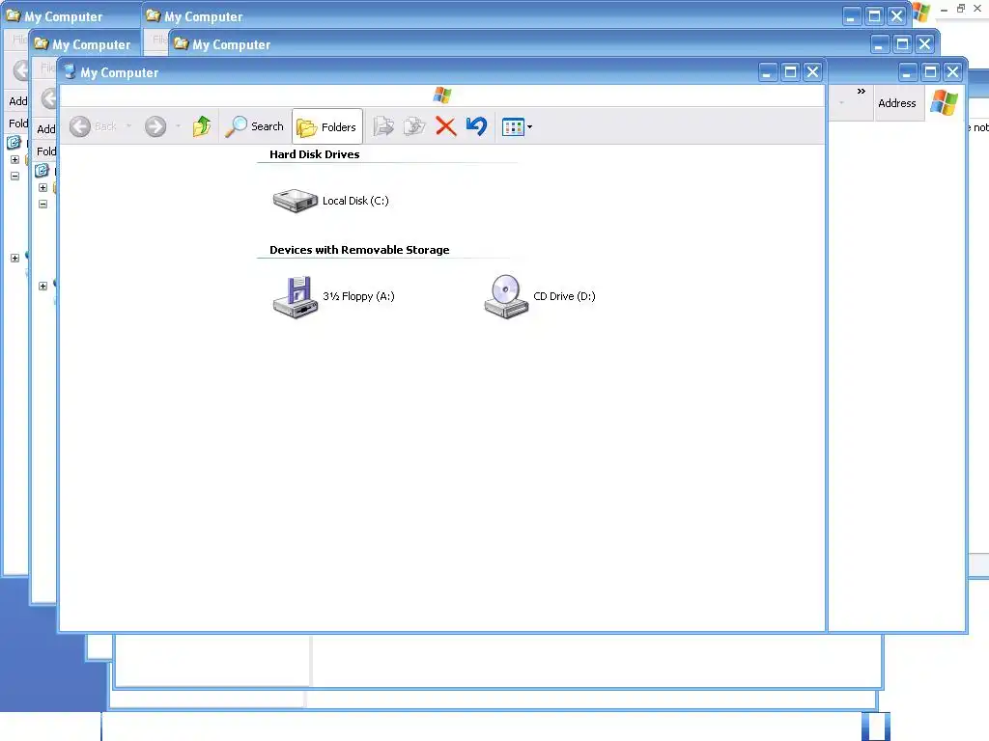Minimize the front My Computer window
The height and width of the screenshot is (741, 989).
point(767,72)
